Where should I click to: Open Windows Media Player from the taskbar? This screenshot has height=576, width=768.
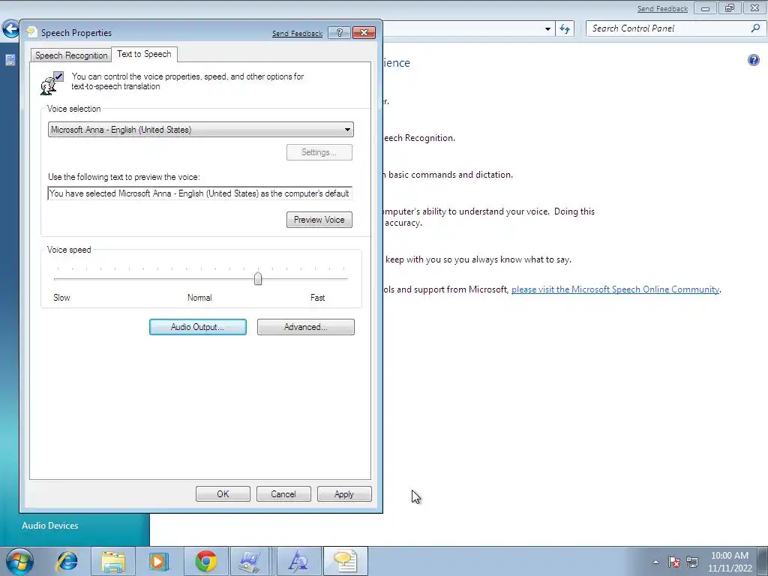tap(159, 561)
